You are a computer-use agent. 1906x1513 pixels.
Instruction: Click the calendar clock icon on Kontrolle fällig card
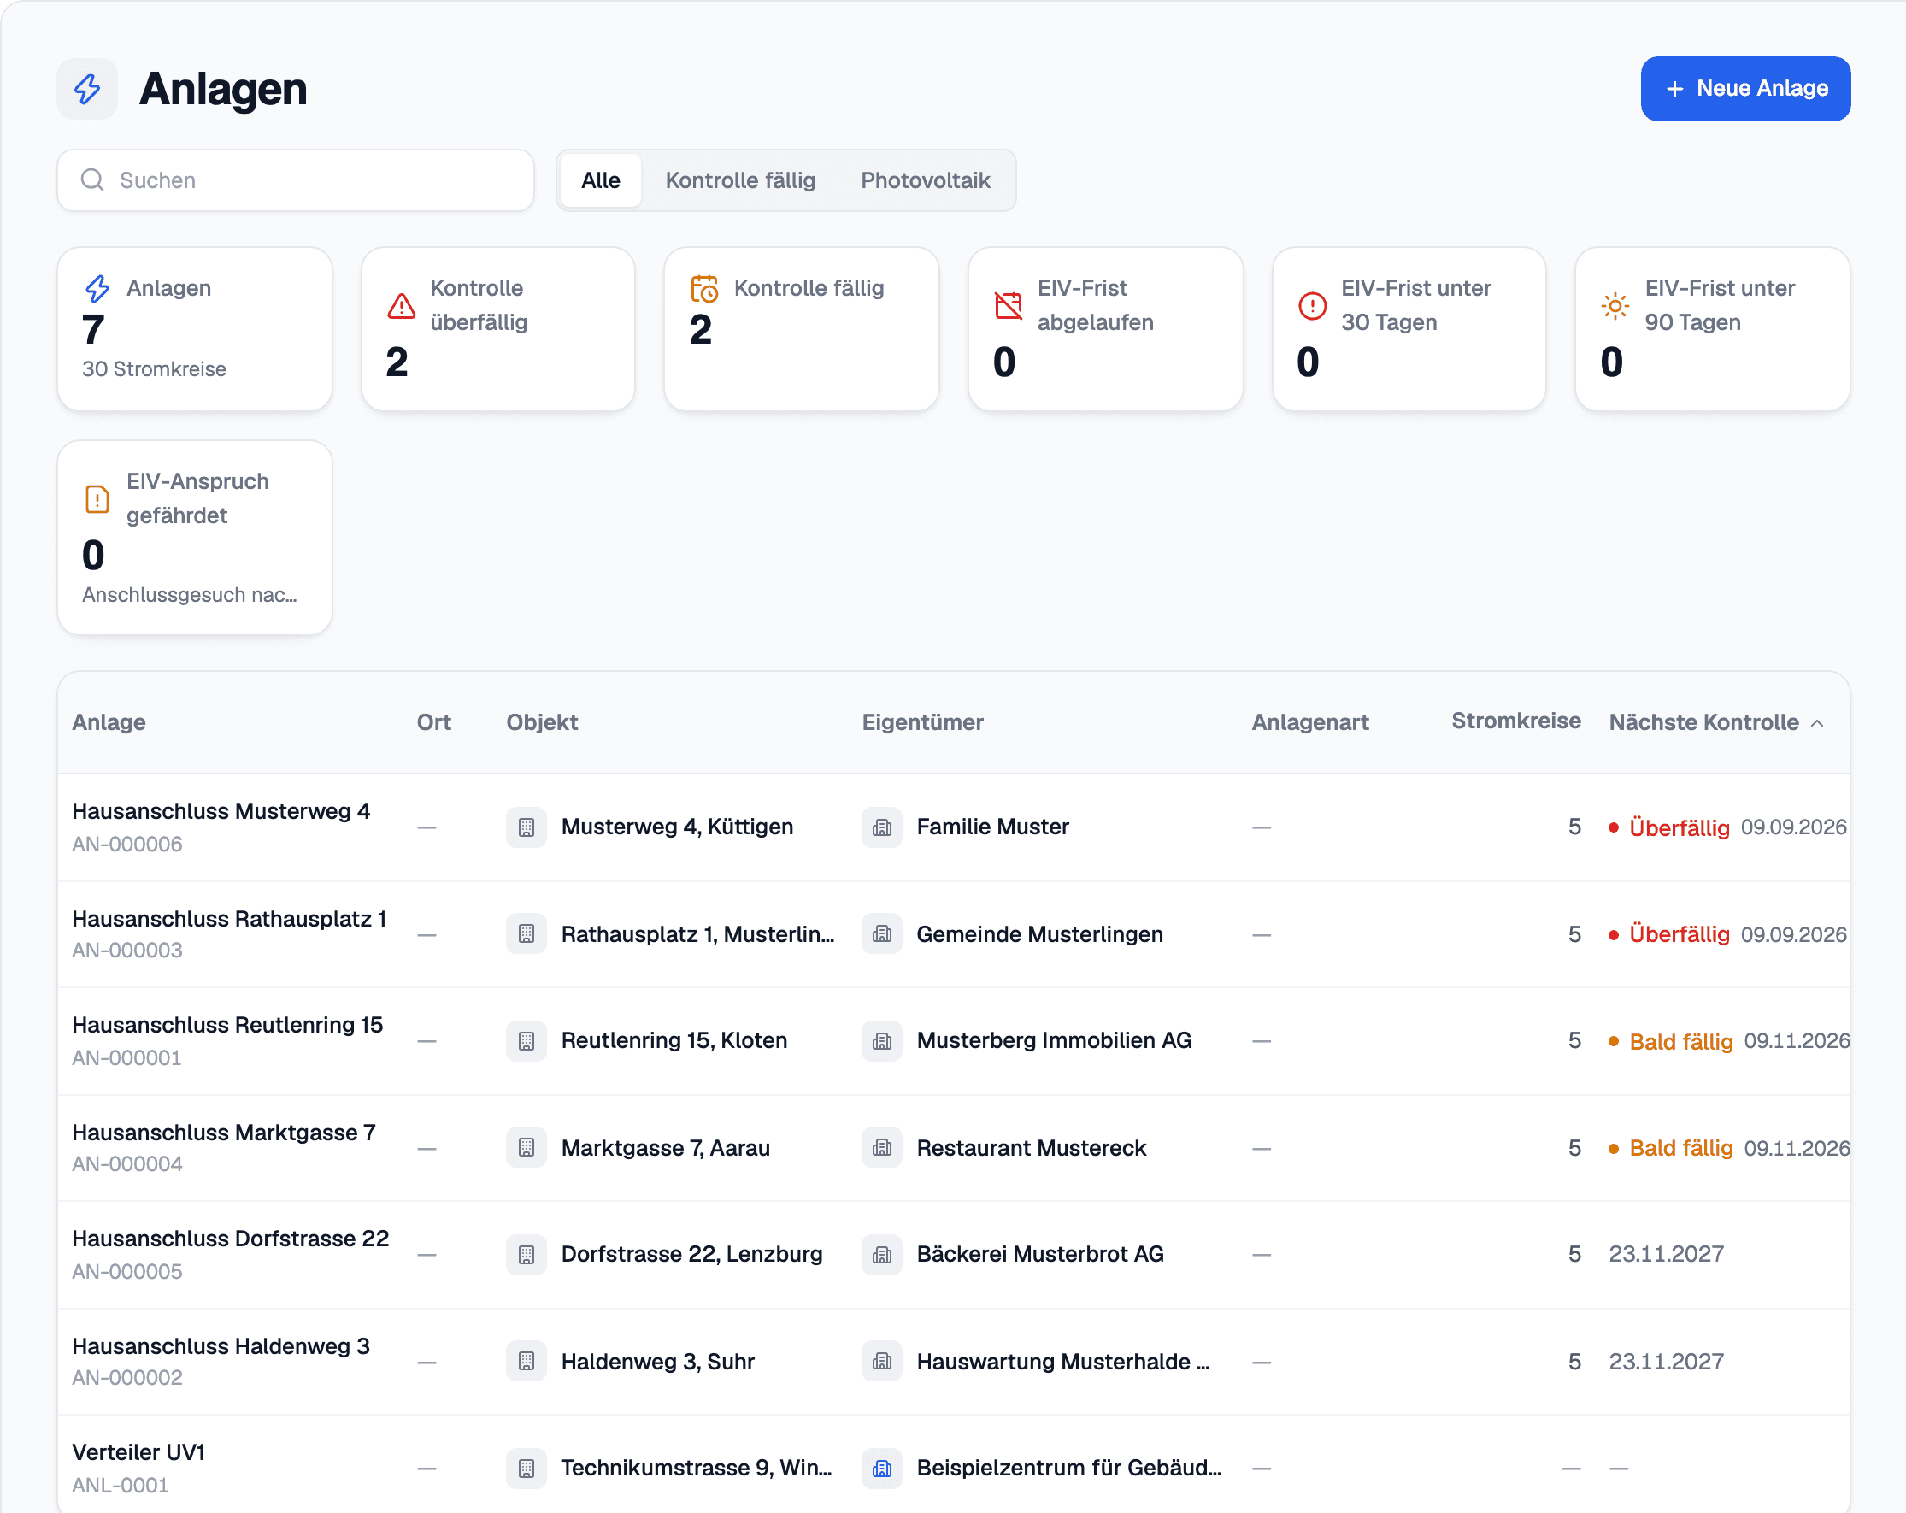704,288
